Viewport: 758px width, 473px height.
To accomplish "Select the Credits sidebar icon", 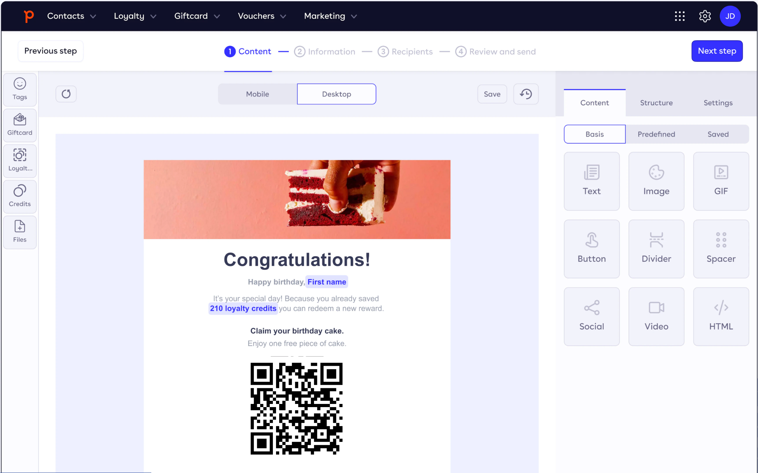I will [x=20, y=196].
